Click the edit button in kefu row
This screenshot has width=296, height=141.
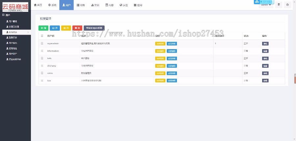pos(265,58)
